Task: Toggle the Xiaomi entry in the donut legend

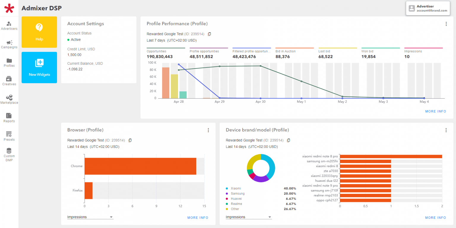Action: coord(235,188)
